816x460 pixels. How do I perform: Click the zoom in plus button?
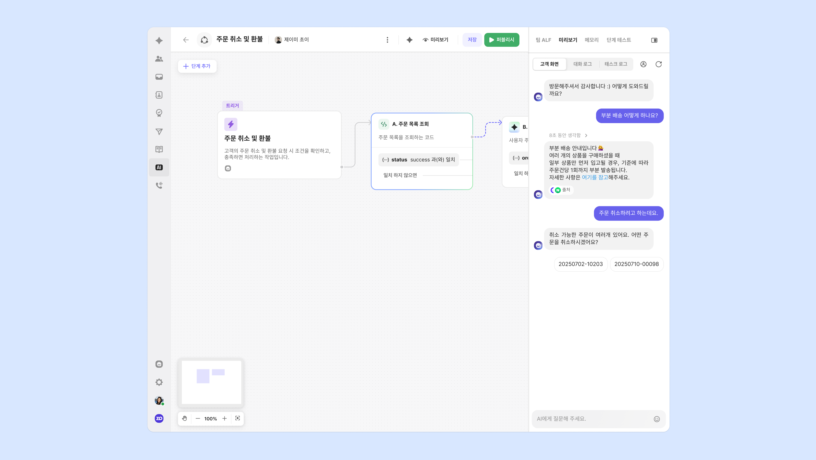(225, 418)
